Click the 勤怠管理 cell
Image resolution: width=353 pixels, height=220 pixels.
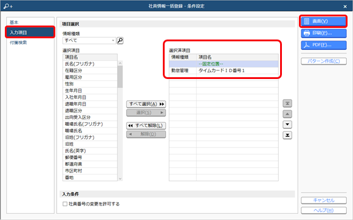click(183, 70)
